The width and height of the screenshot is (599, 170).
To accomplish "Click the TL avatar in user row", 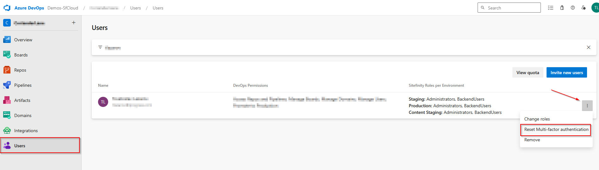I will coord(103,102).
